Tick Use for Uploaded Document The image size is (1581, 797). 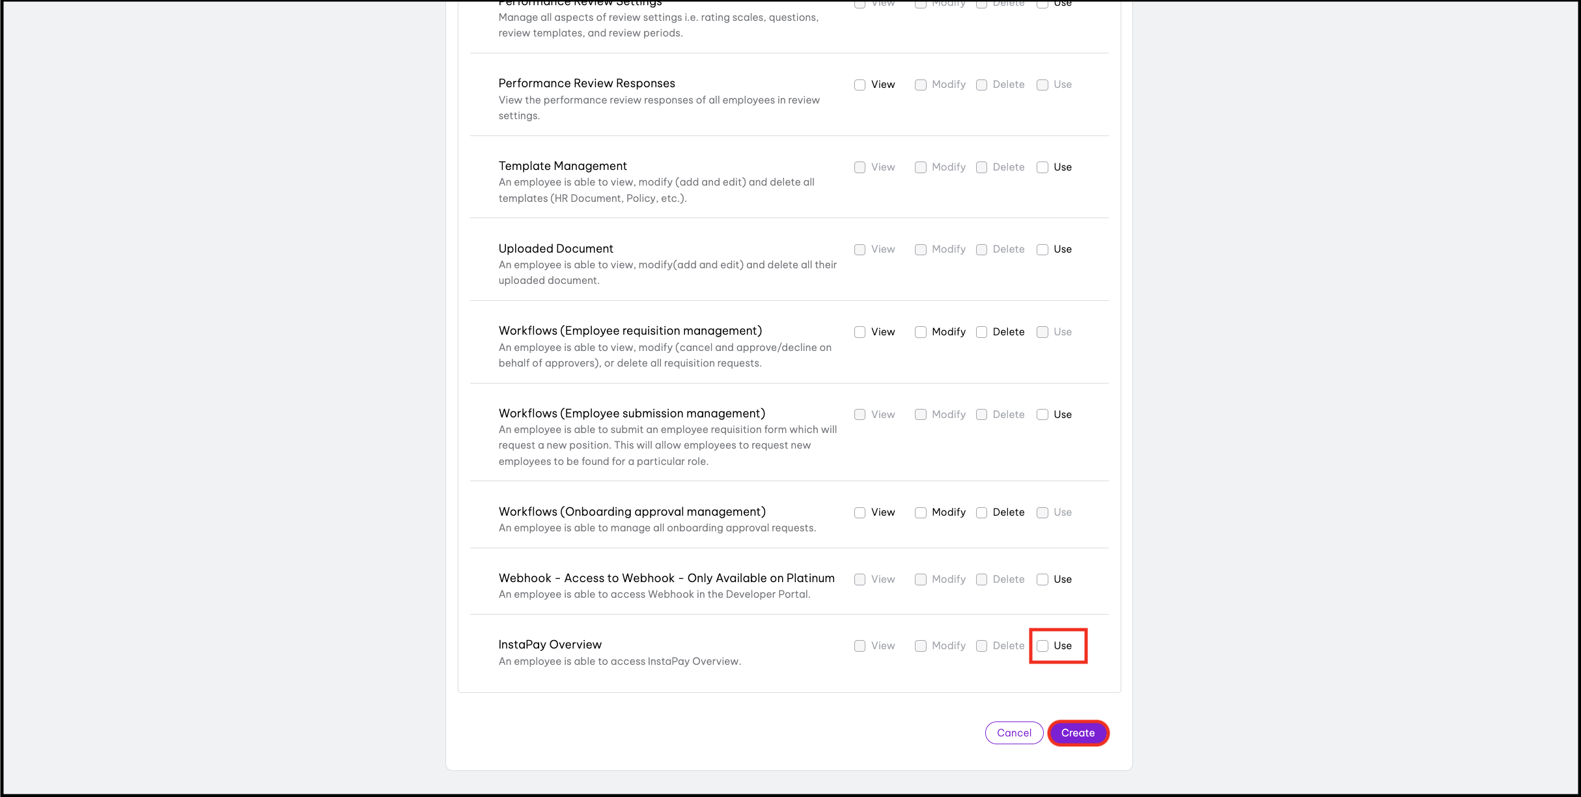[1042, 249]
